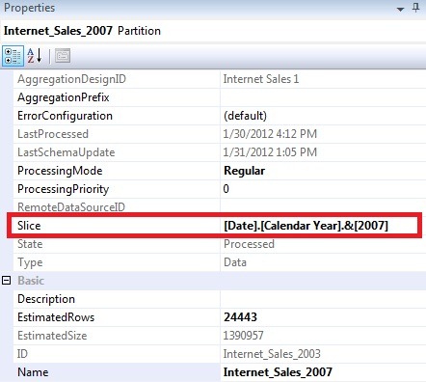Viewport: 426px width, 382px height.
Task: Click the 1/30/2012 4:12 PM value
Action: click(270, 134)
